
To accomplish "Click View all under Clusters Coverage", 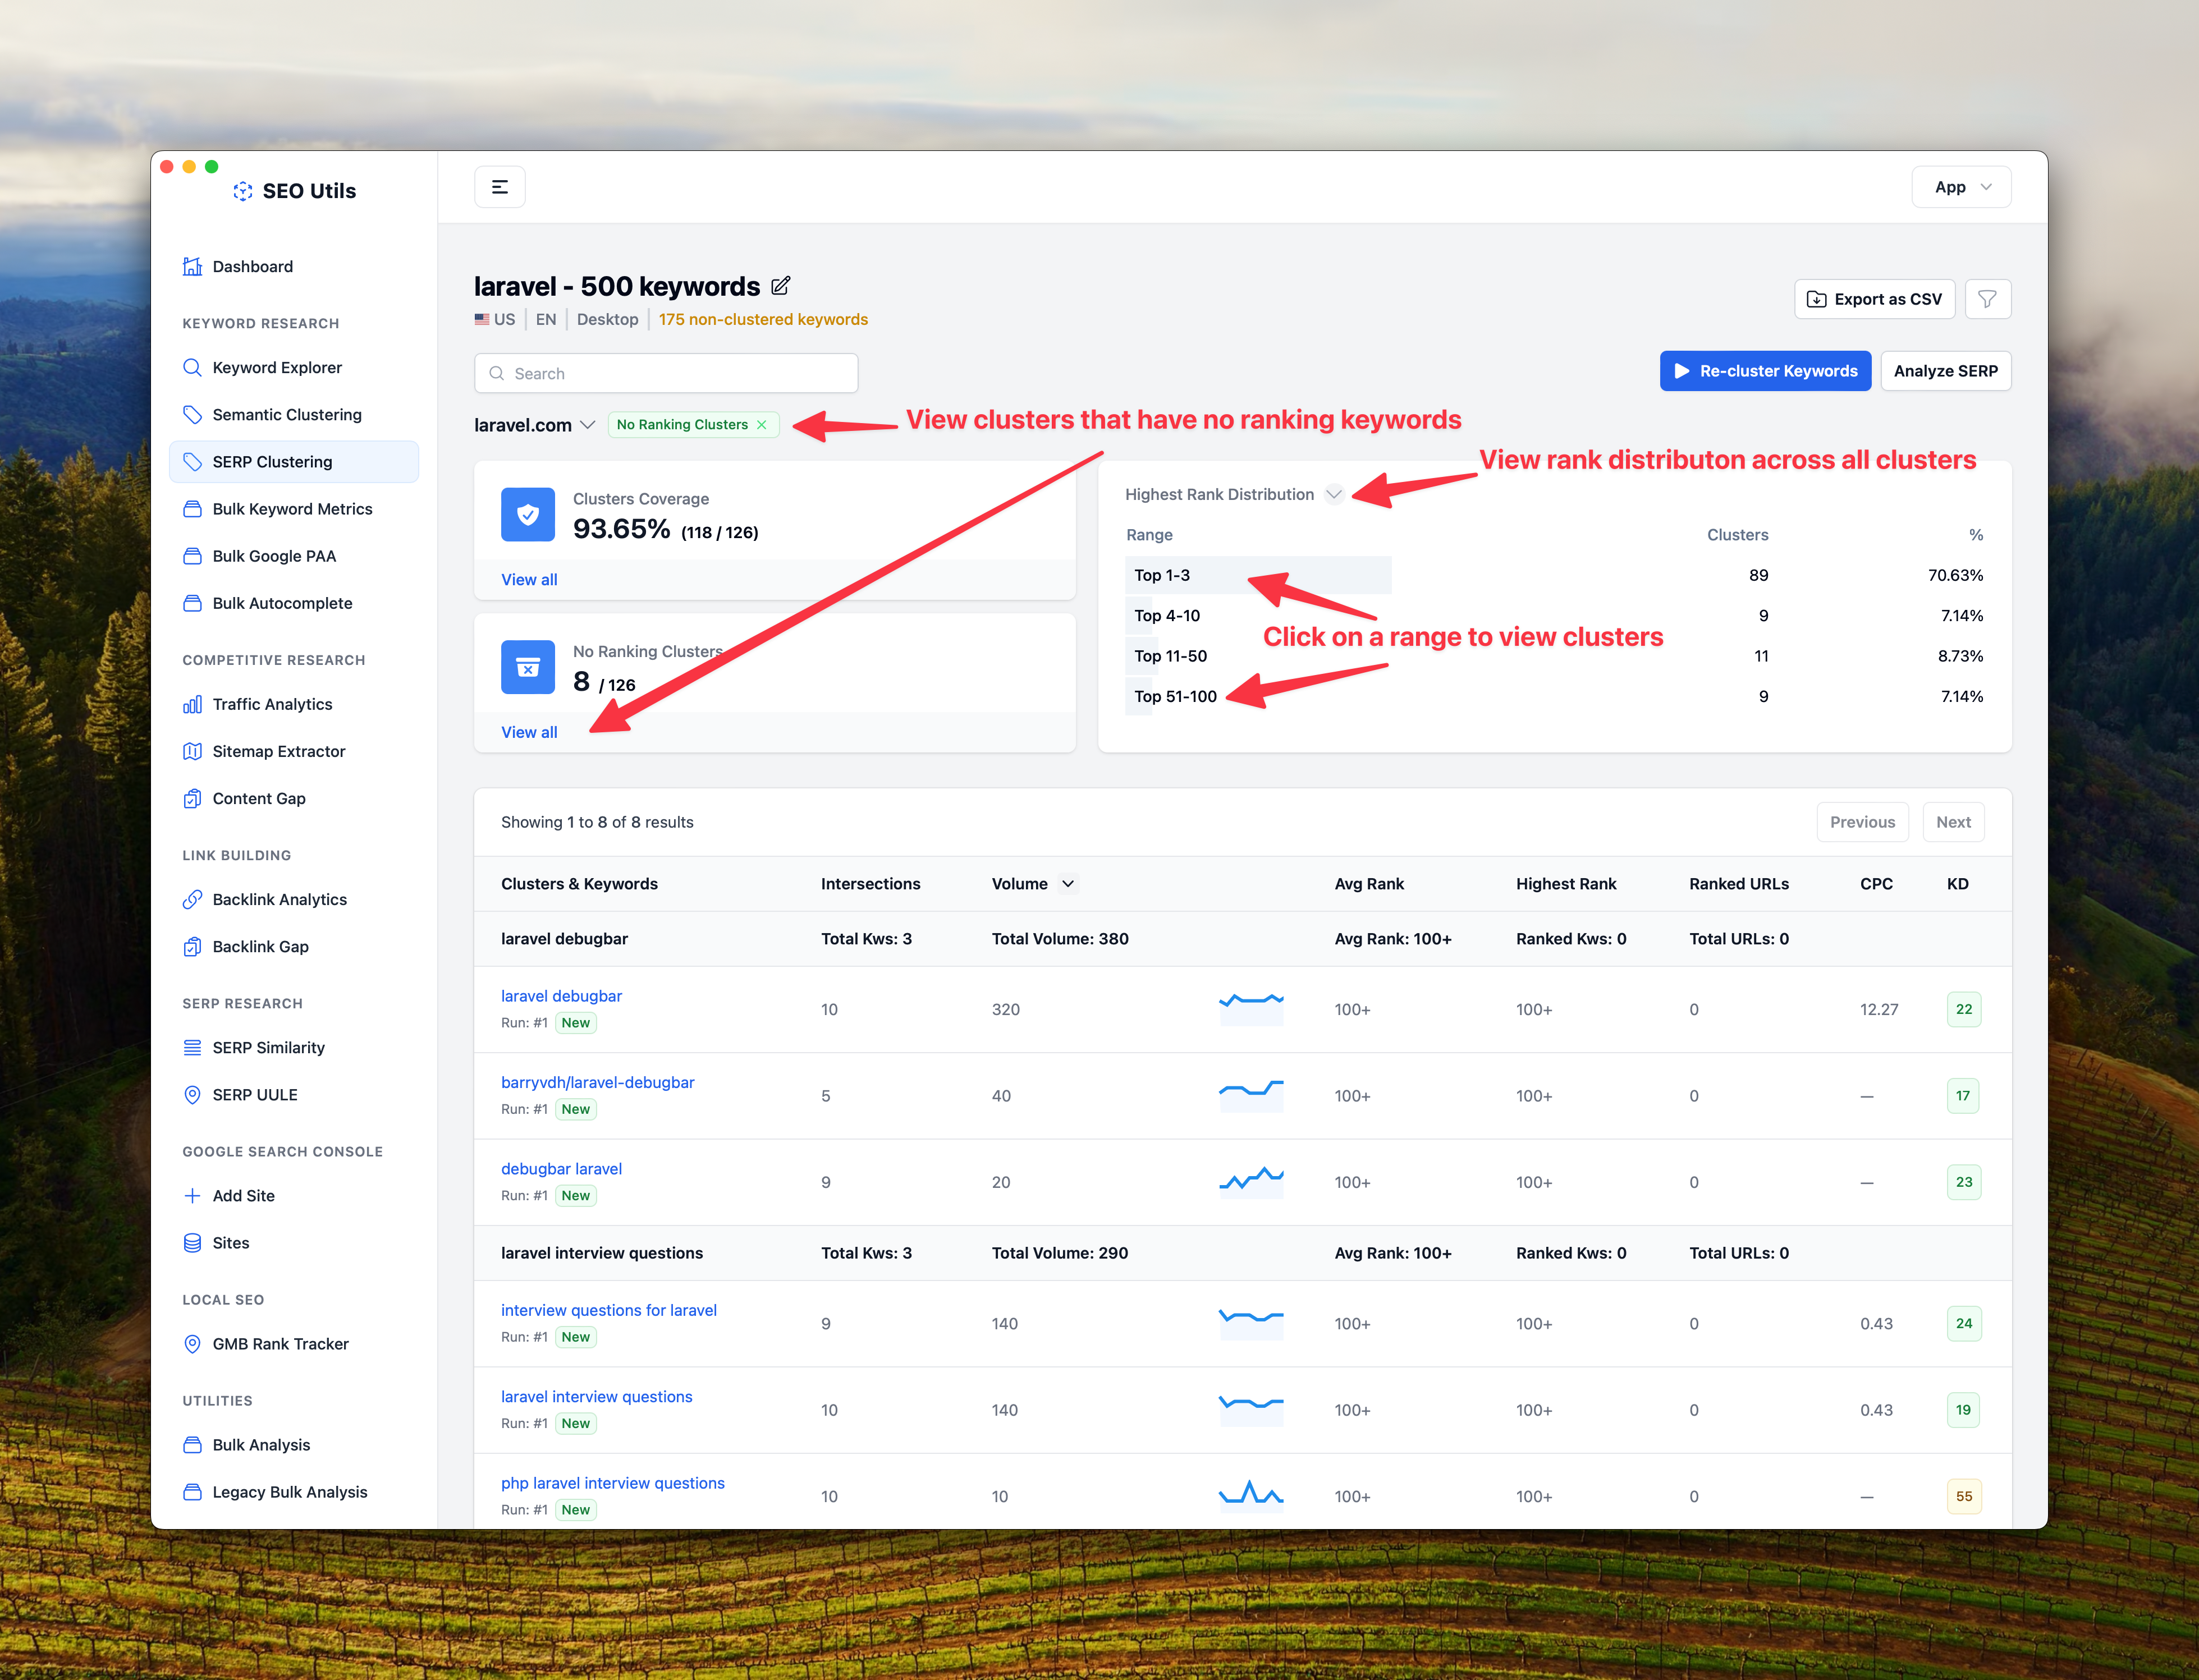I will [529, 580].
